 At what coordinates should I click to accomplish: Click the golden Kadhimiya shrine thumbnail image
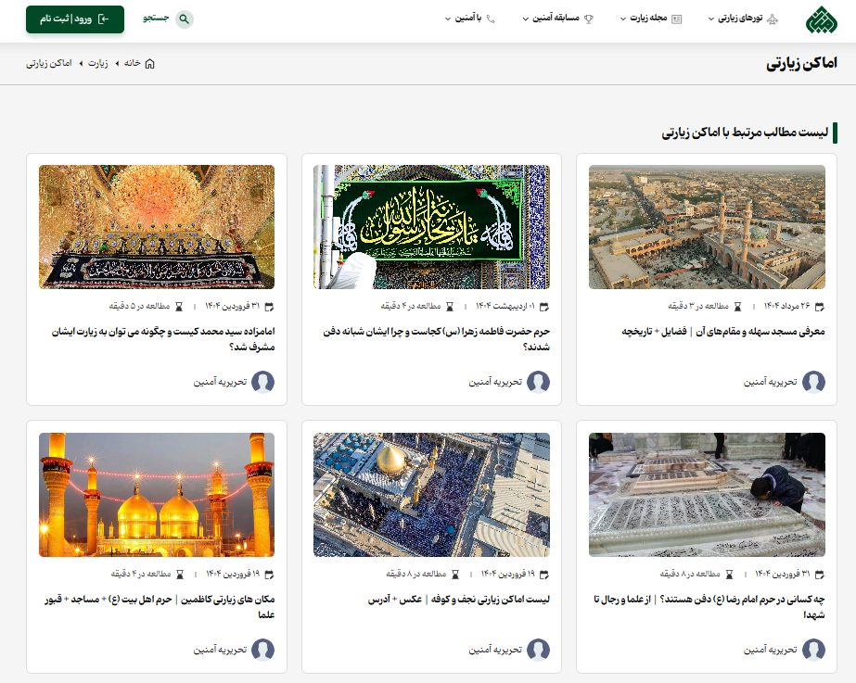pos(157,495)
